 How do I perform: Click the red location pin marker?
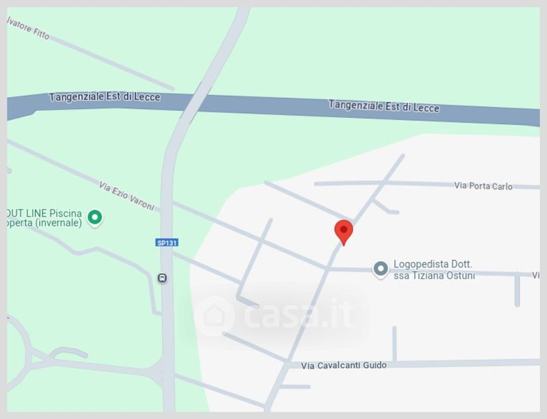point(343,233)
